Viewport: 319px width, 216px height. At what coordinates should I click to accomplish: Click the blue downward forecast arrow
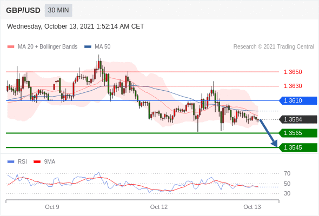pyautogui.click(x=268, y=133)
